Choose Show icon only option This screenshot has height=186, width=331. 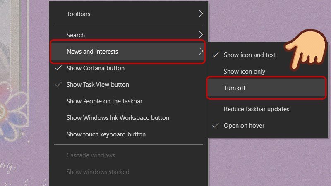(x=244, y=72)
